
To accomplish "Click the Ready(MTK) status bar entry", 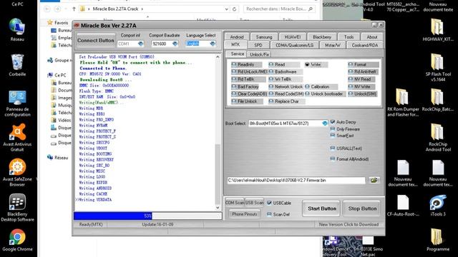I will point(91,224).
